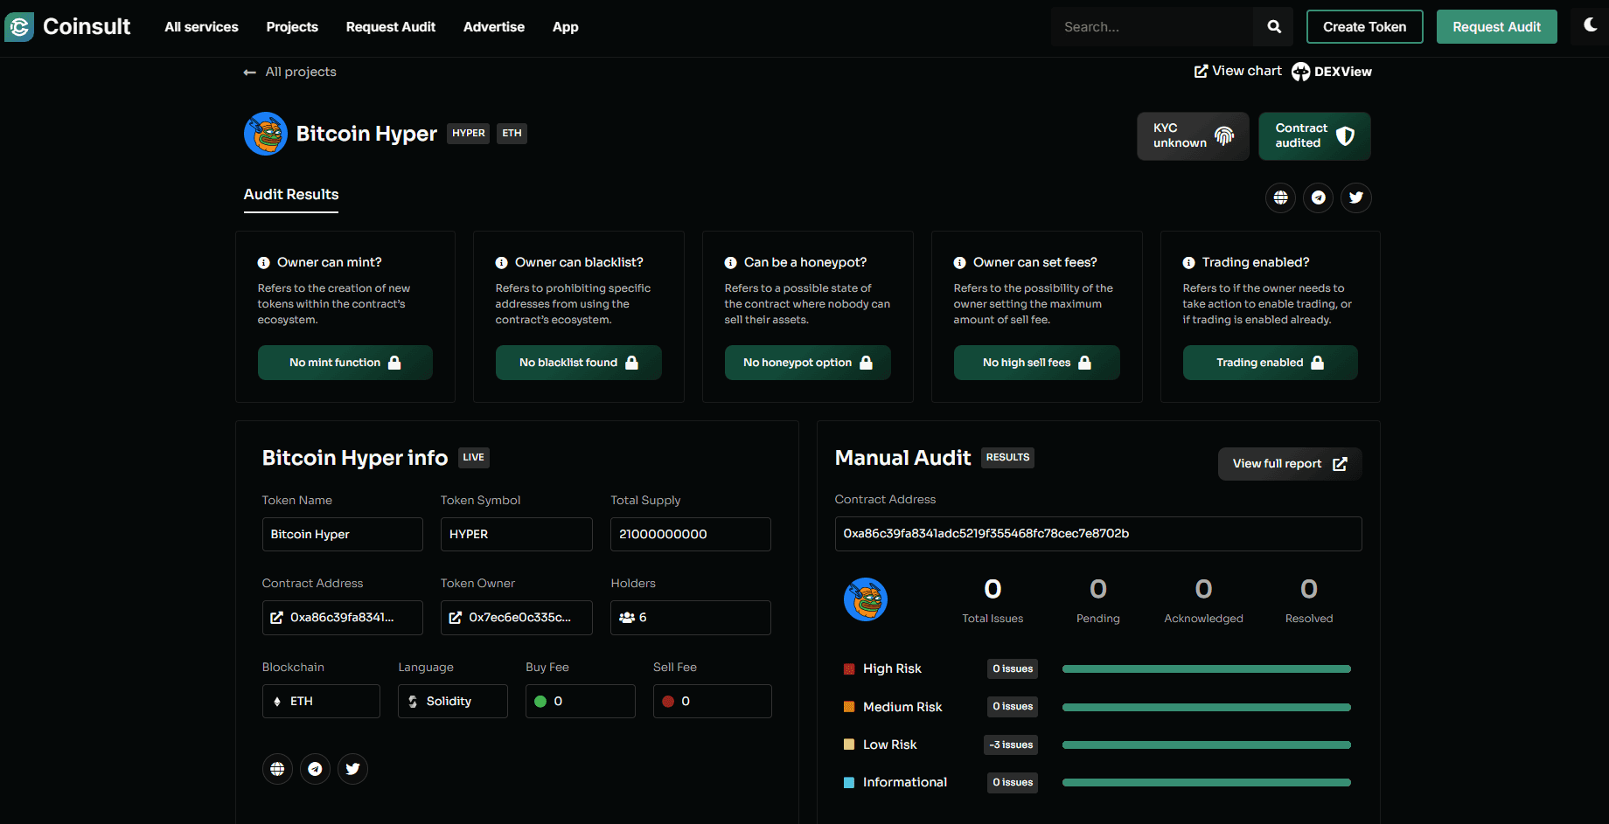Open the Telegram icon under Audit Results
Viewport: 1609px width, 824px height.
tap(1318, 197)
